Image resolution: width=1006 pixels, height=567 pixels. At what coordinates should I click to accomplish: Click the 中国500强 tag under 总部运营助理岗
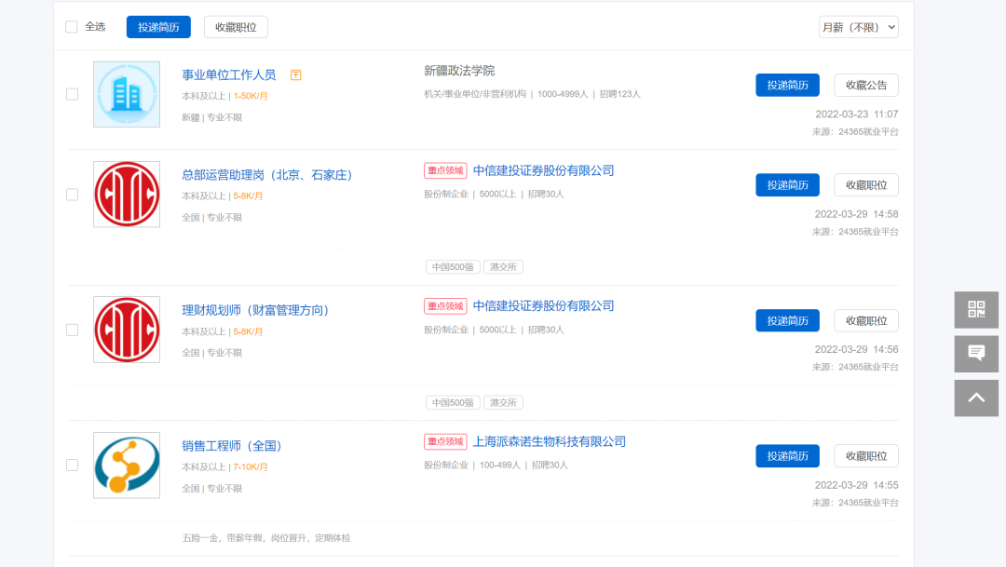pyautogui.click(x=453, y=267)
